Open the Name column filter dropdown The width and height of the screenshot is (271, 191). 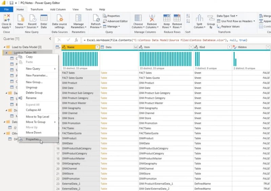tap(97, 47)
